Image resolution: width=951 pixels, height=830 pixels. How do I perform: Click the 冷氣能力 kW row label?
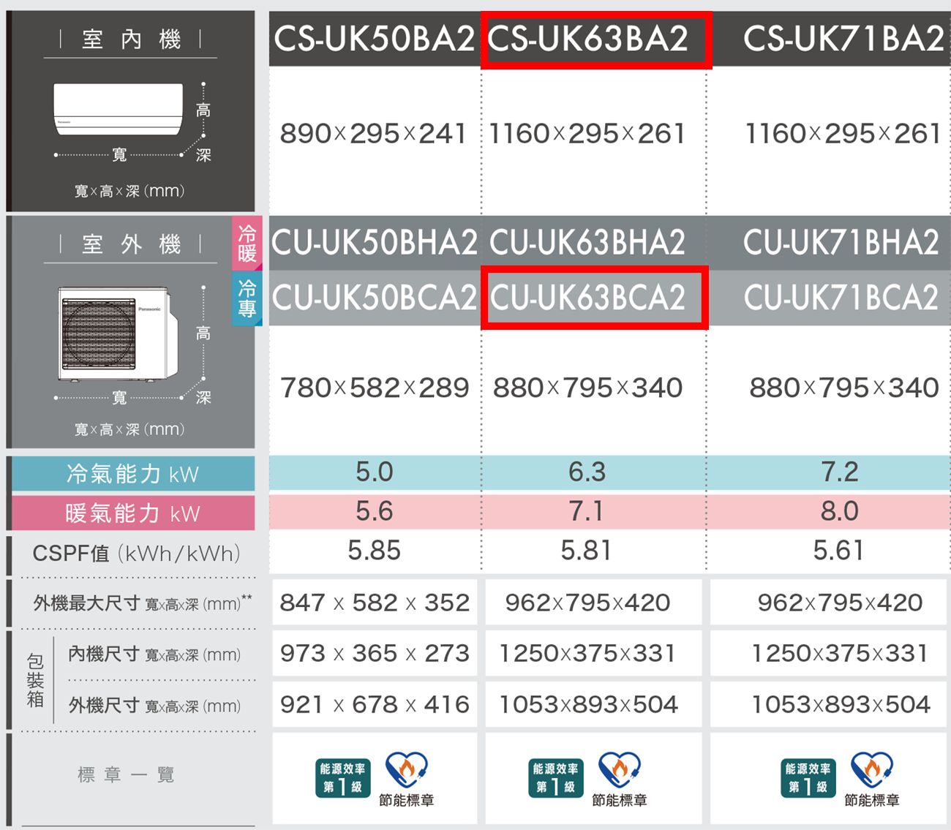coord(133,474)
